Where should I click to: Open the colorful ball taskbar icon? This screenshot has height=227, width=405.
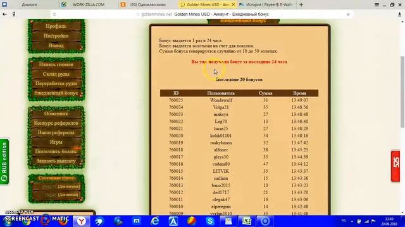tap(191, 221)
